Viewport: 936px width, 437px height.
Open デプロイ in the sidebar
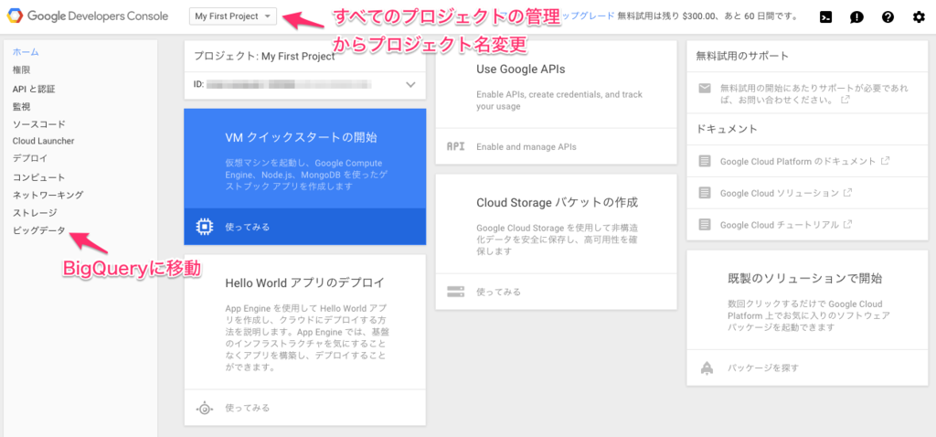(x=30, y=158)
